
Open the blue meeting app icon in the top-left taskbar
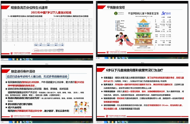pyautogui.click(x=28, y=59)
